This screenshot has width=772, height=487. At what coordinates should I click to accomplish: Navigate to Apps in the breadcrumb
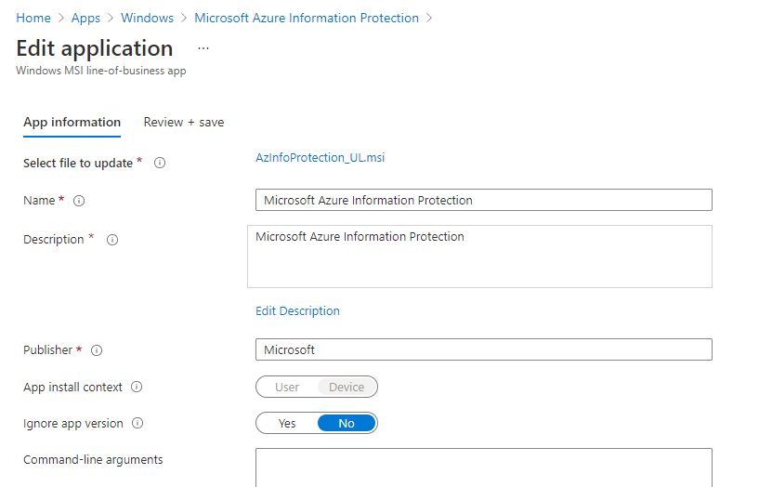(x=85, y=18)
